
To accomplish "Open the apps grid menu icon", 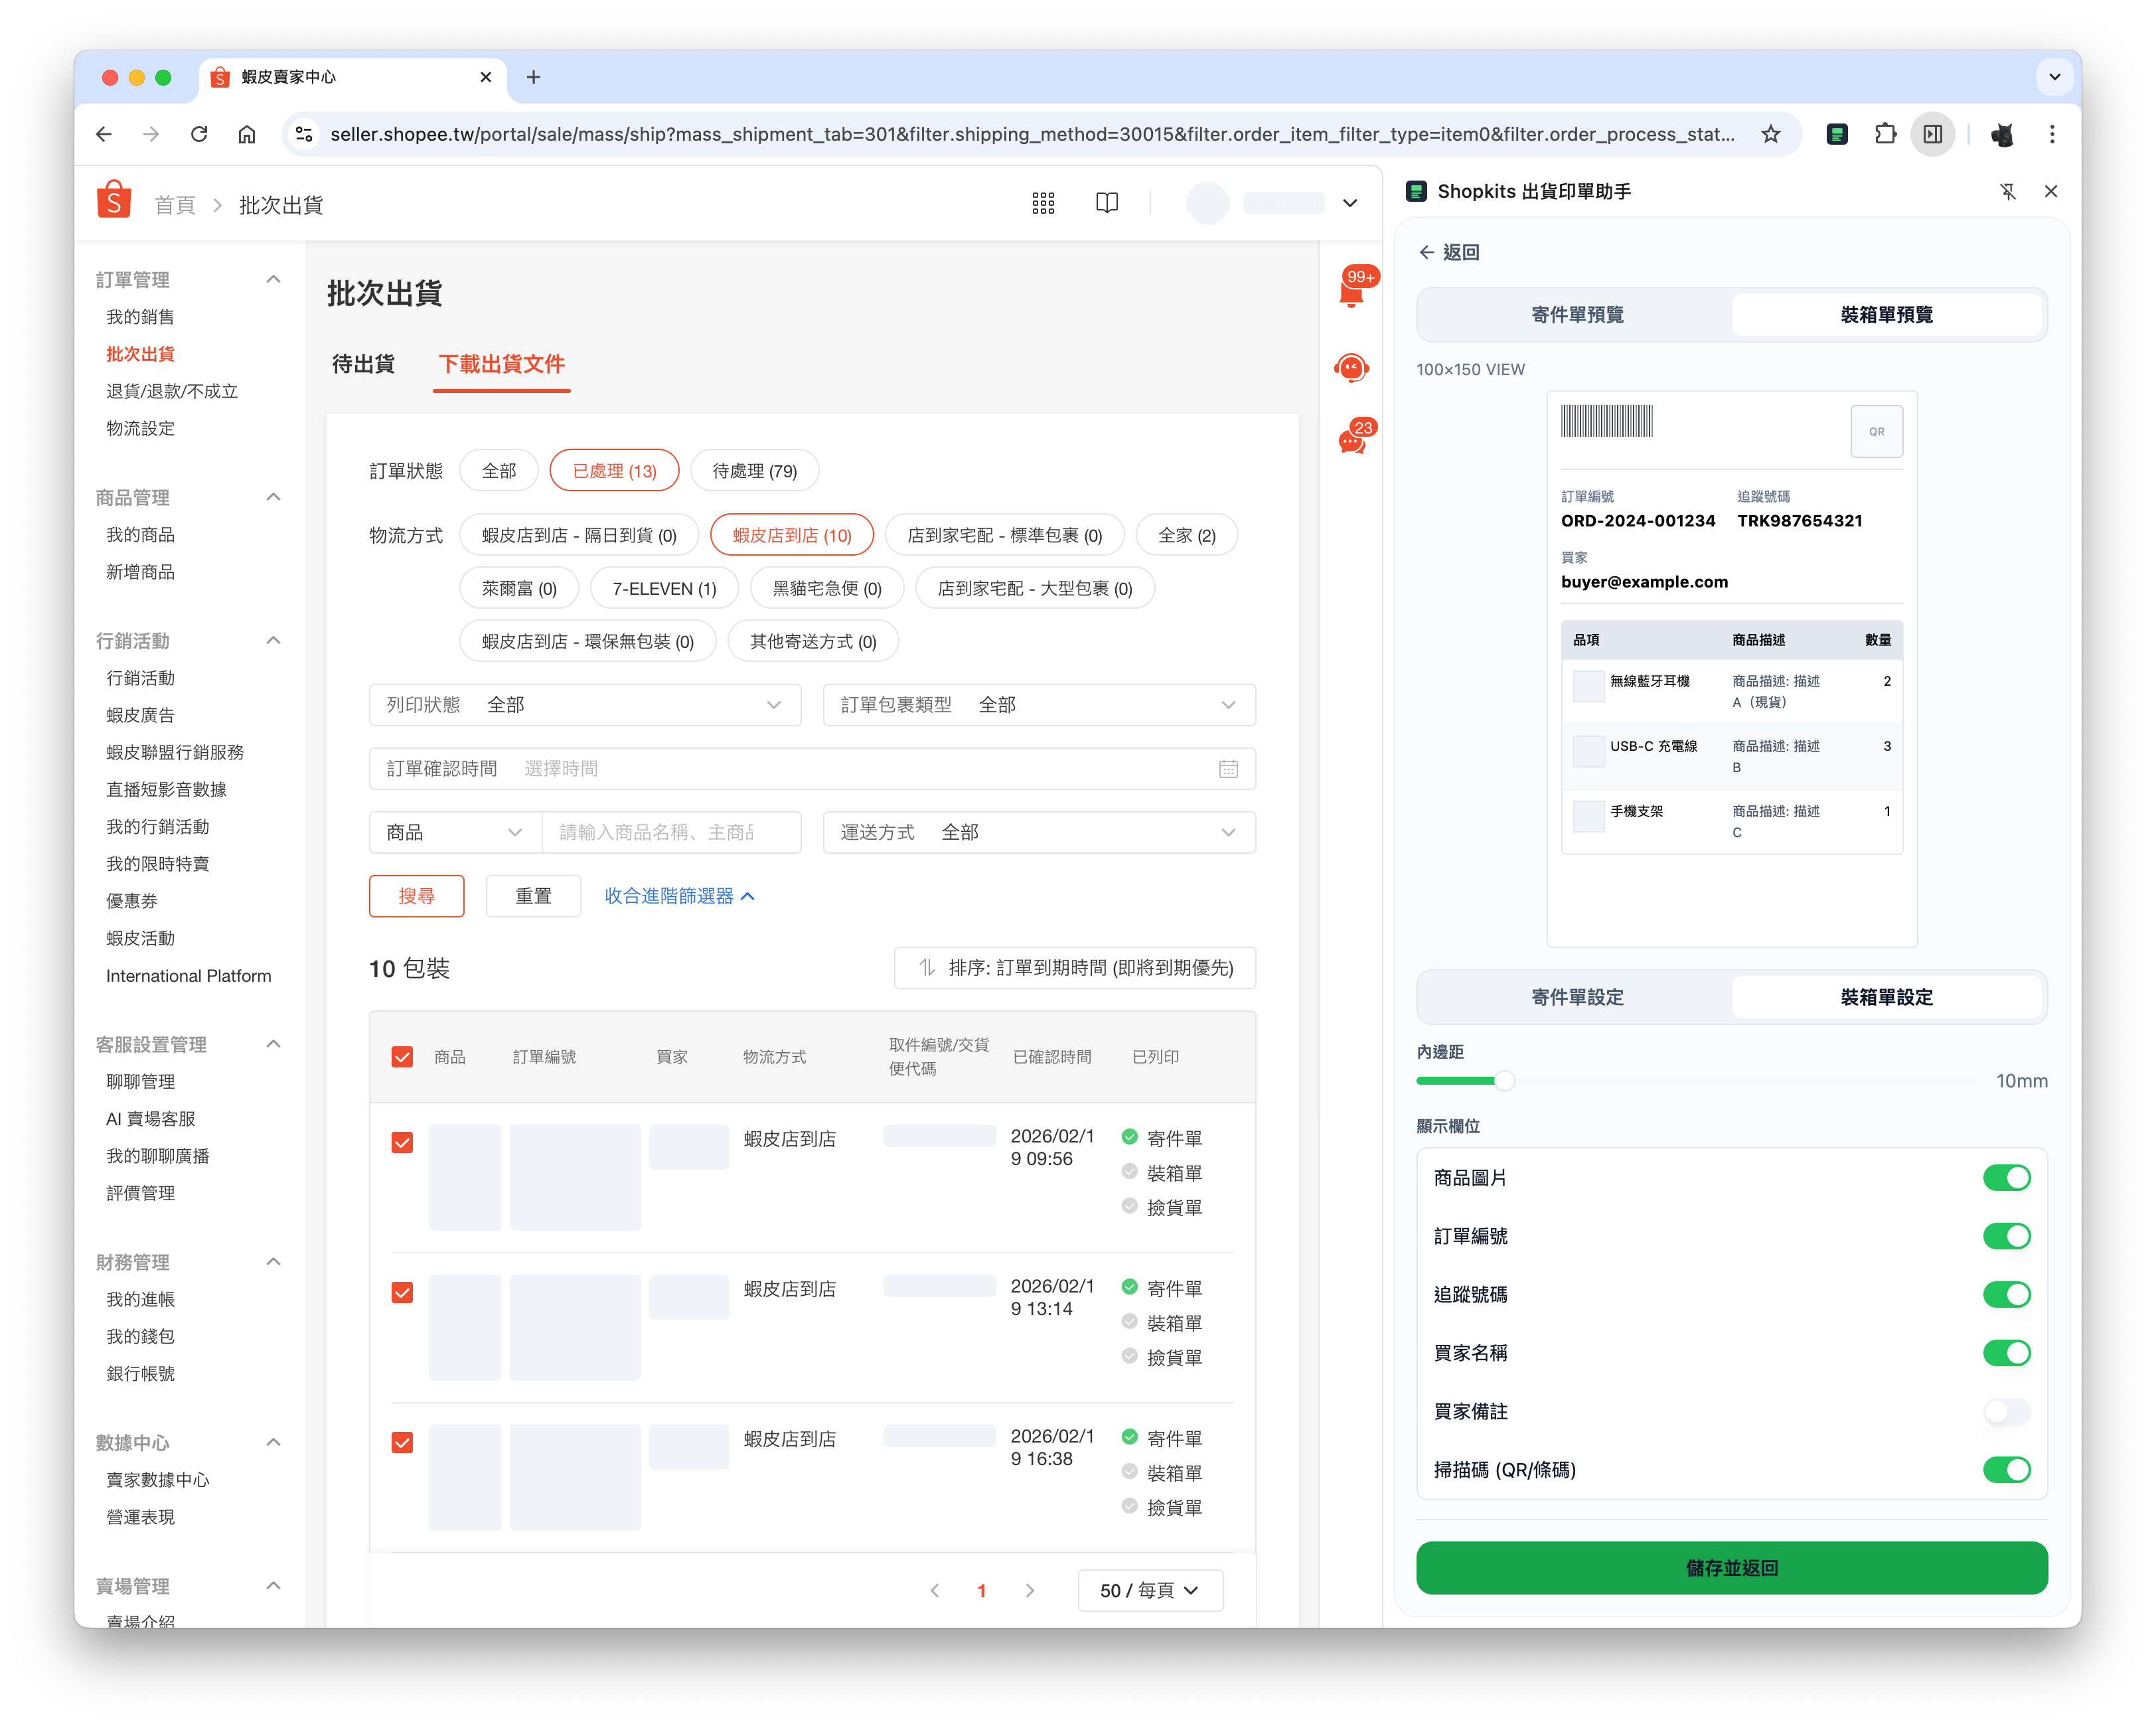I will [x=1043, y=204].
